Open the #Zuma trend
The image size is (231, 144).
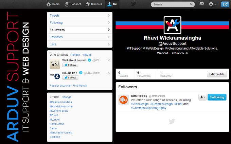(x=54, y=115)
